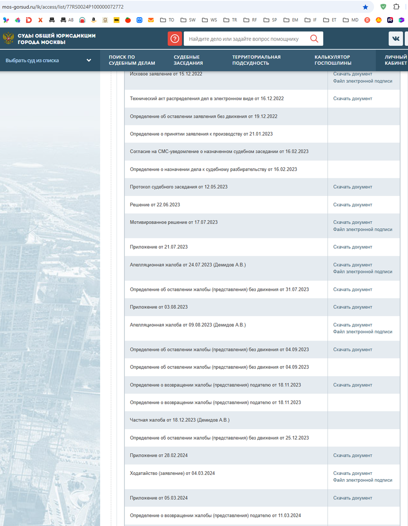
Task: Open the yellow rectangular bookmark icon
Action: [116, 20]
